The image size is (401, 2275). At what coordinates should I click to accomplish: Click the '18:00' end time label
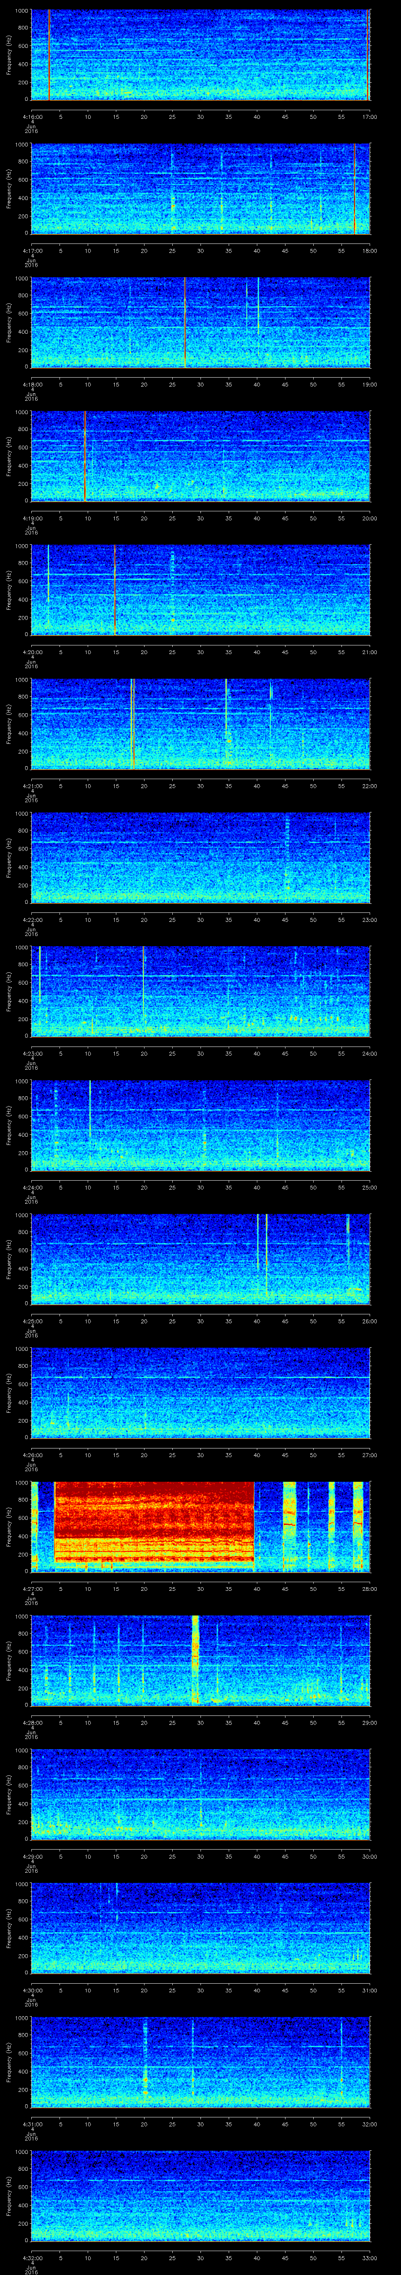point(369,251)
